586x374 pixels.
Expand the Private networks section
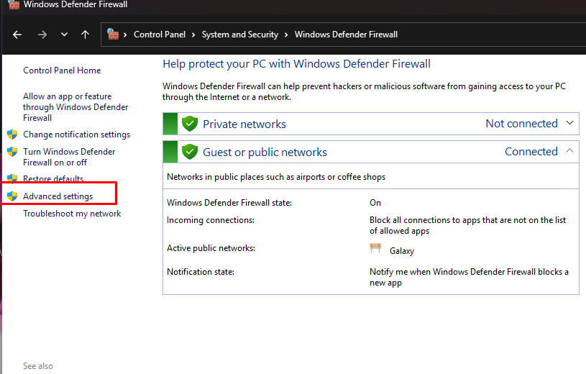click(x=570, y=123)
